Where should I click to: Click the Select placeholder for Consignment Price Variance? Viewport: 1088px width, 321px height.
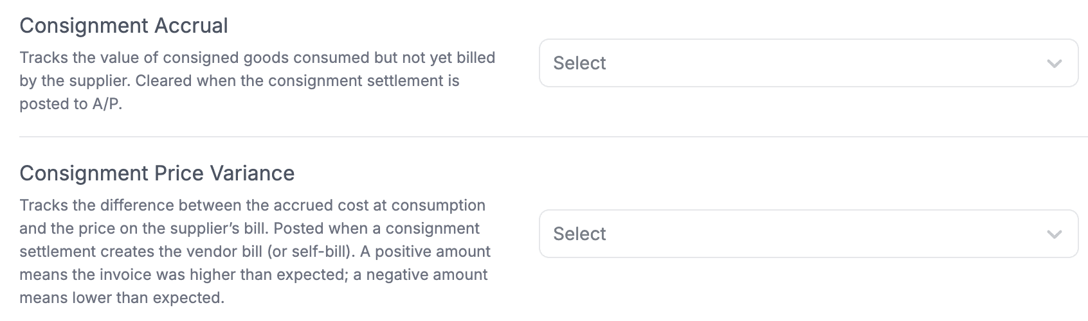click(579, 234)
